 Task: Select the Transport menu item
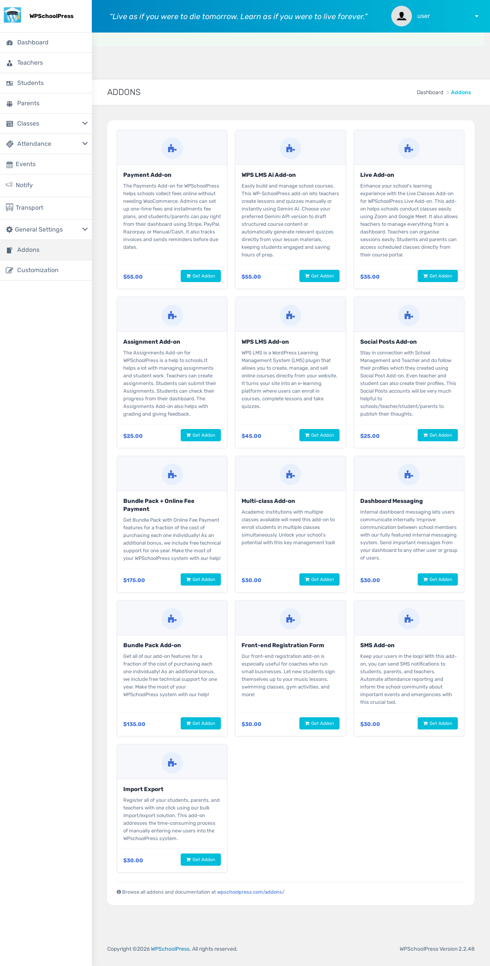coord(46,208)
